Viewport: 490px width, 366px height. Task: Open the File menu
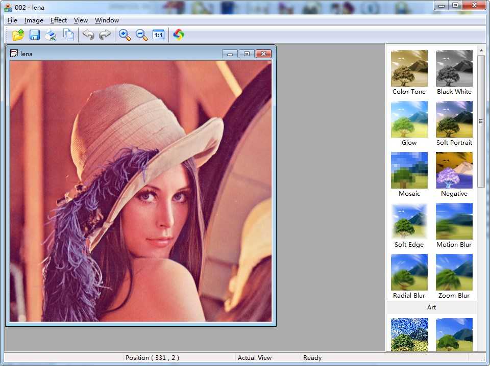[x=12, y=20]
